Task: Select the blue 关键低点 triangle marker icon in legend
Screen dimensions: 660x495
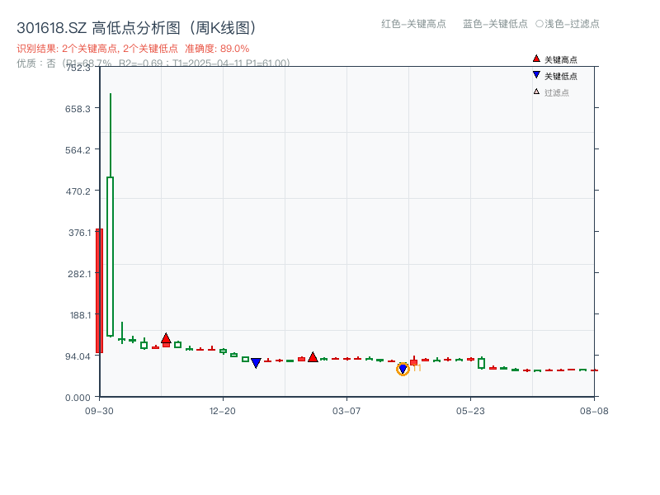Action: pyautogui.click(x=535, y=75)
